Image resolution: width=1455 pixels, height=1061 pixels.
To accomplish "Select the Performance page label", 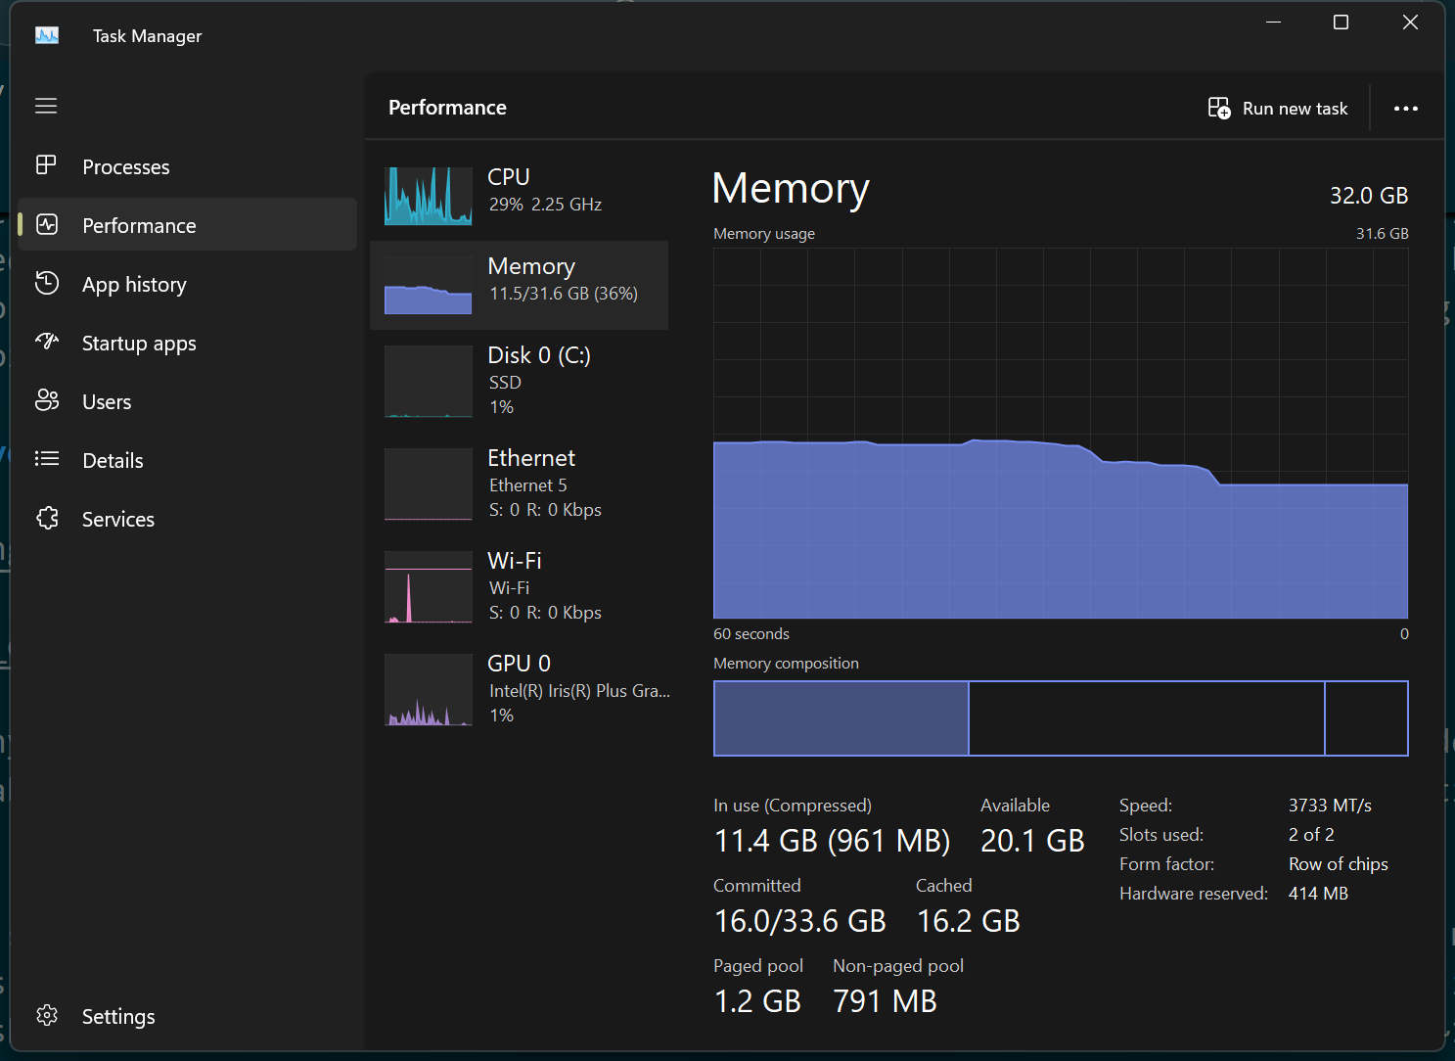I will [x=139, y=226].
